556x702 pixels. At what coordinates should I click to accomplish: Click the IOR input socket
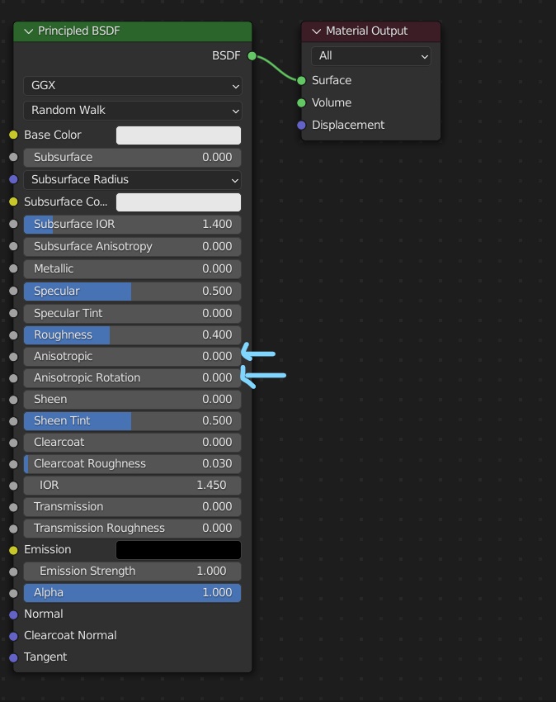point(13,486)
